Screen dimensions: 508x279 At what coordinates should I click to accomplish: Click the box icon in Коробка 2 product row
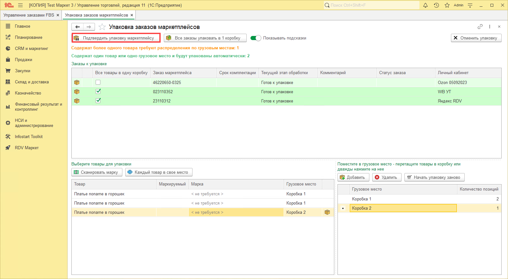(x=327, y=212)
